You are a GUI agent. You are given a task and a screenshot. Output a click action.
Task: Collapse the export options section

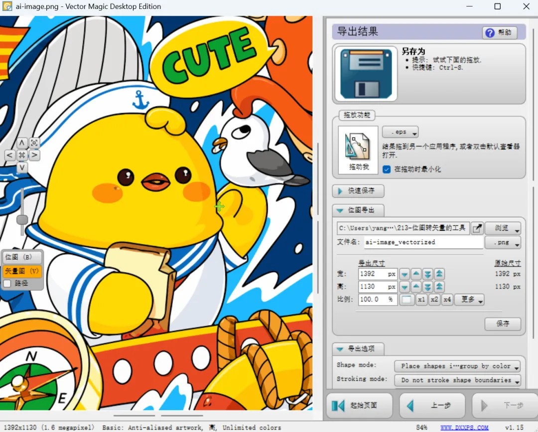pos(358,349)
